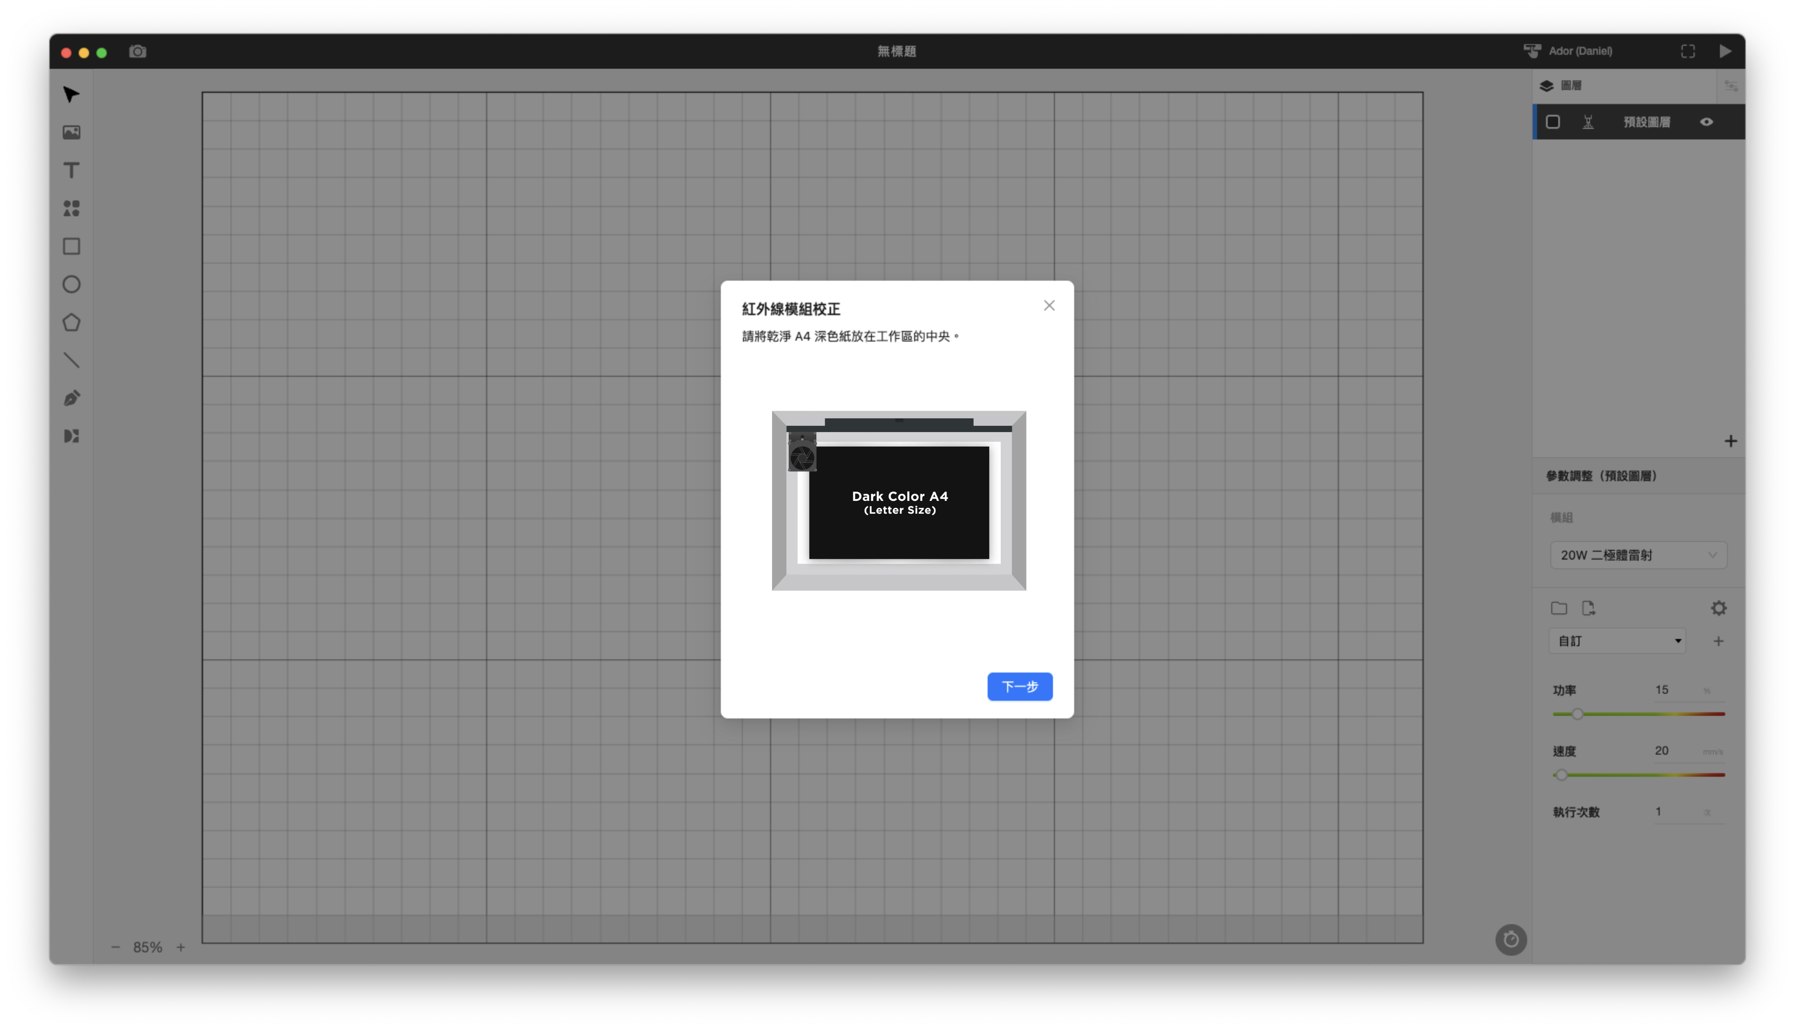Open the shapes element library

click(x=72, y=208)
